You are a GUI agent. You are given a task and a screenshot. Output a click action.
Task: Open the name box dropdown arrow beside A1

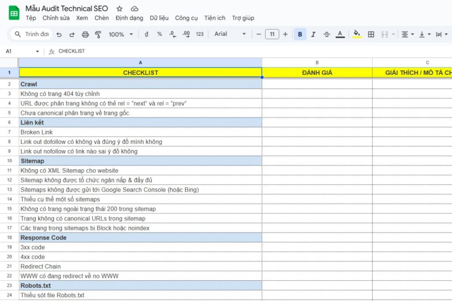pyautogui.click(x=37, y=52)
